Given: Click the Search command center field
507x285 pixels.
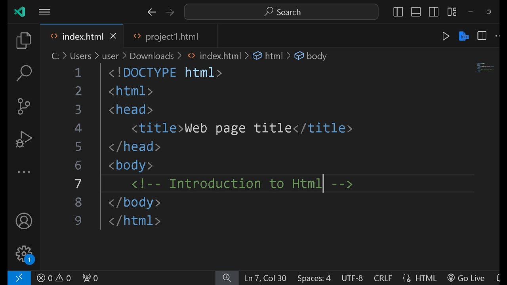Looking at the screenshot, I should coord(281,12).
